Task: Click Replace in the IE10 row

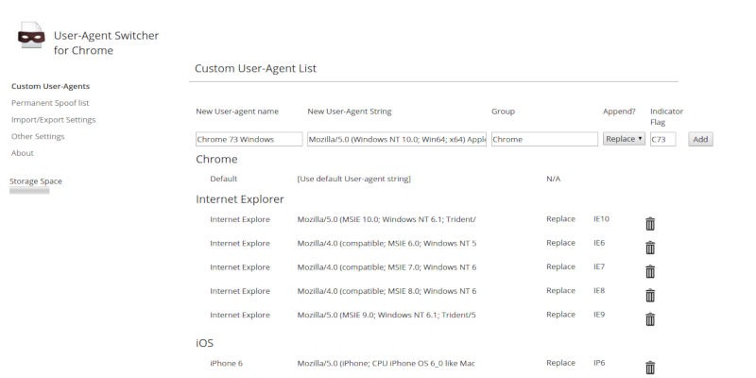Action: [x=560, y=219]
